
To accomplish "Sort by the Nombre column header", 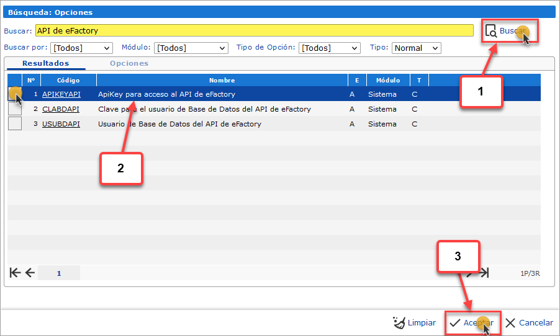I will tap(222, 80).
